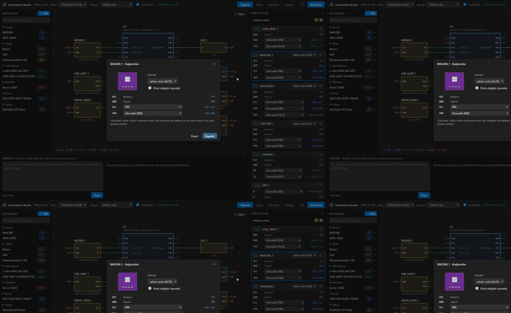The height and width of the screenshot is (313, 511).
Task: Click I2C1_SDA label in SSD1306_1 block
Action: coord(318,146)
